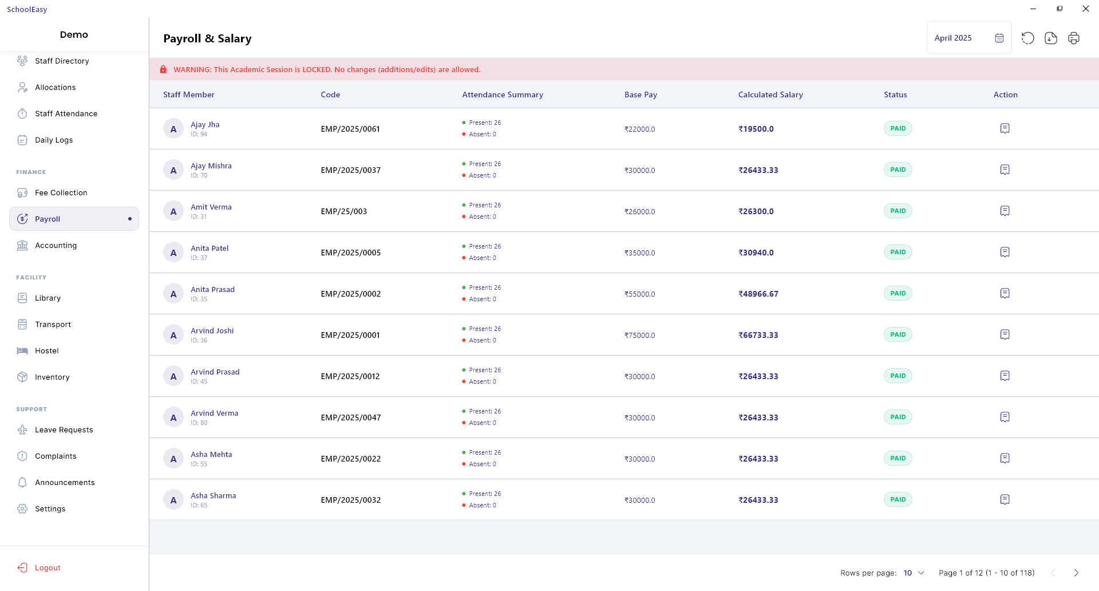This screenshot has height=591, width=1099.
Task: Go to next page arrow
Action: click(1076, 573)
